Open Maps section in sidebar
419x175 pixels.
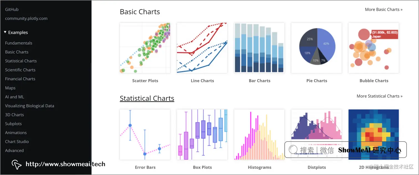[x=10, y=88]
